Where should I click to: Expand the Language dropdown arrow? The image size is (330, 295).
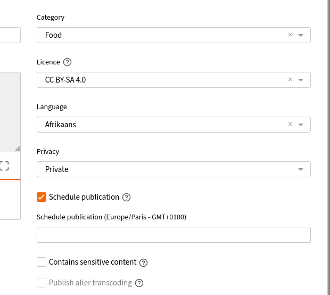[301, 125]
